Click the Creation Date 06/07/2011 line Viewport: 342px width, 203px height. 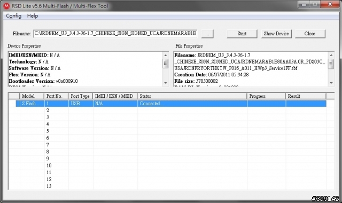click(x=212, y=75)
